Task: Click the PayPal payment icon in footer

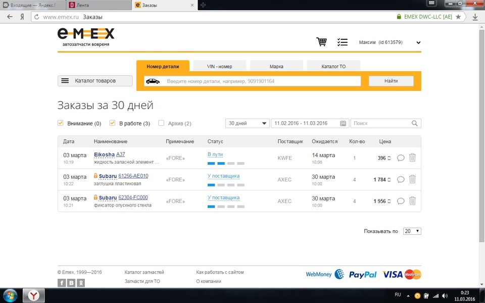Action: pos(362,274)
